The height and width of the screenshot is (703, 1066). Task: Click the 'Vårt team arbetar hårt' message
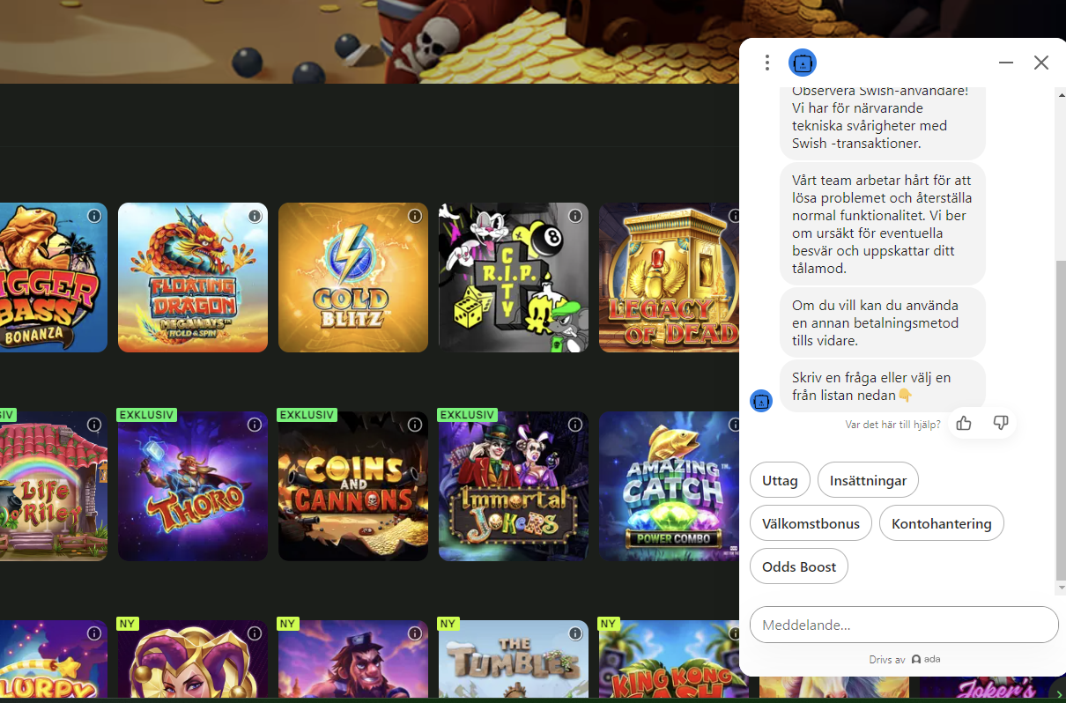pos(883,224)
